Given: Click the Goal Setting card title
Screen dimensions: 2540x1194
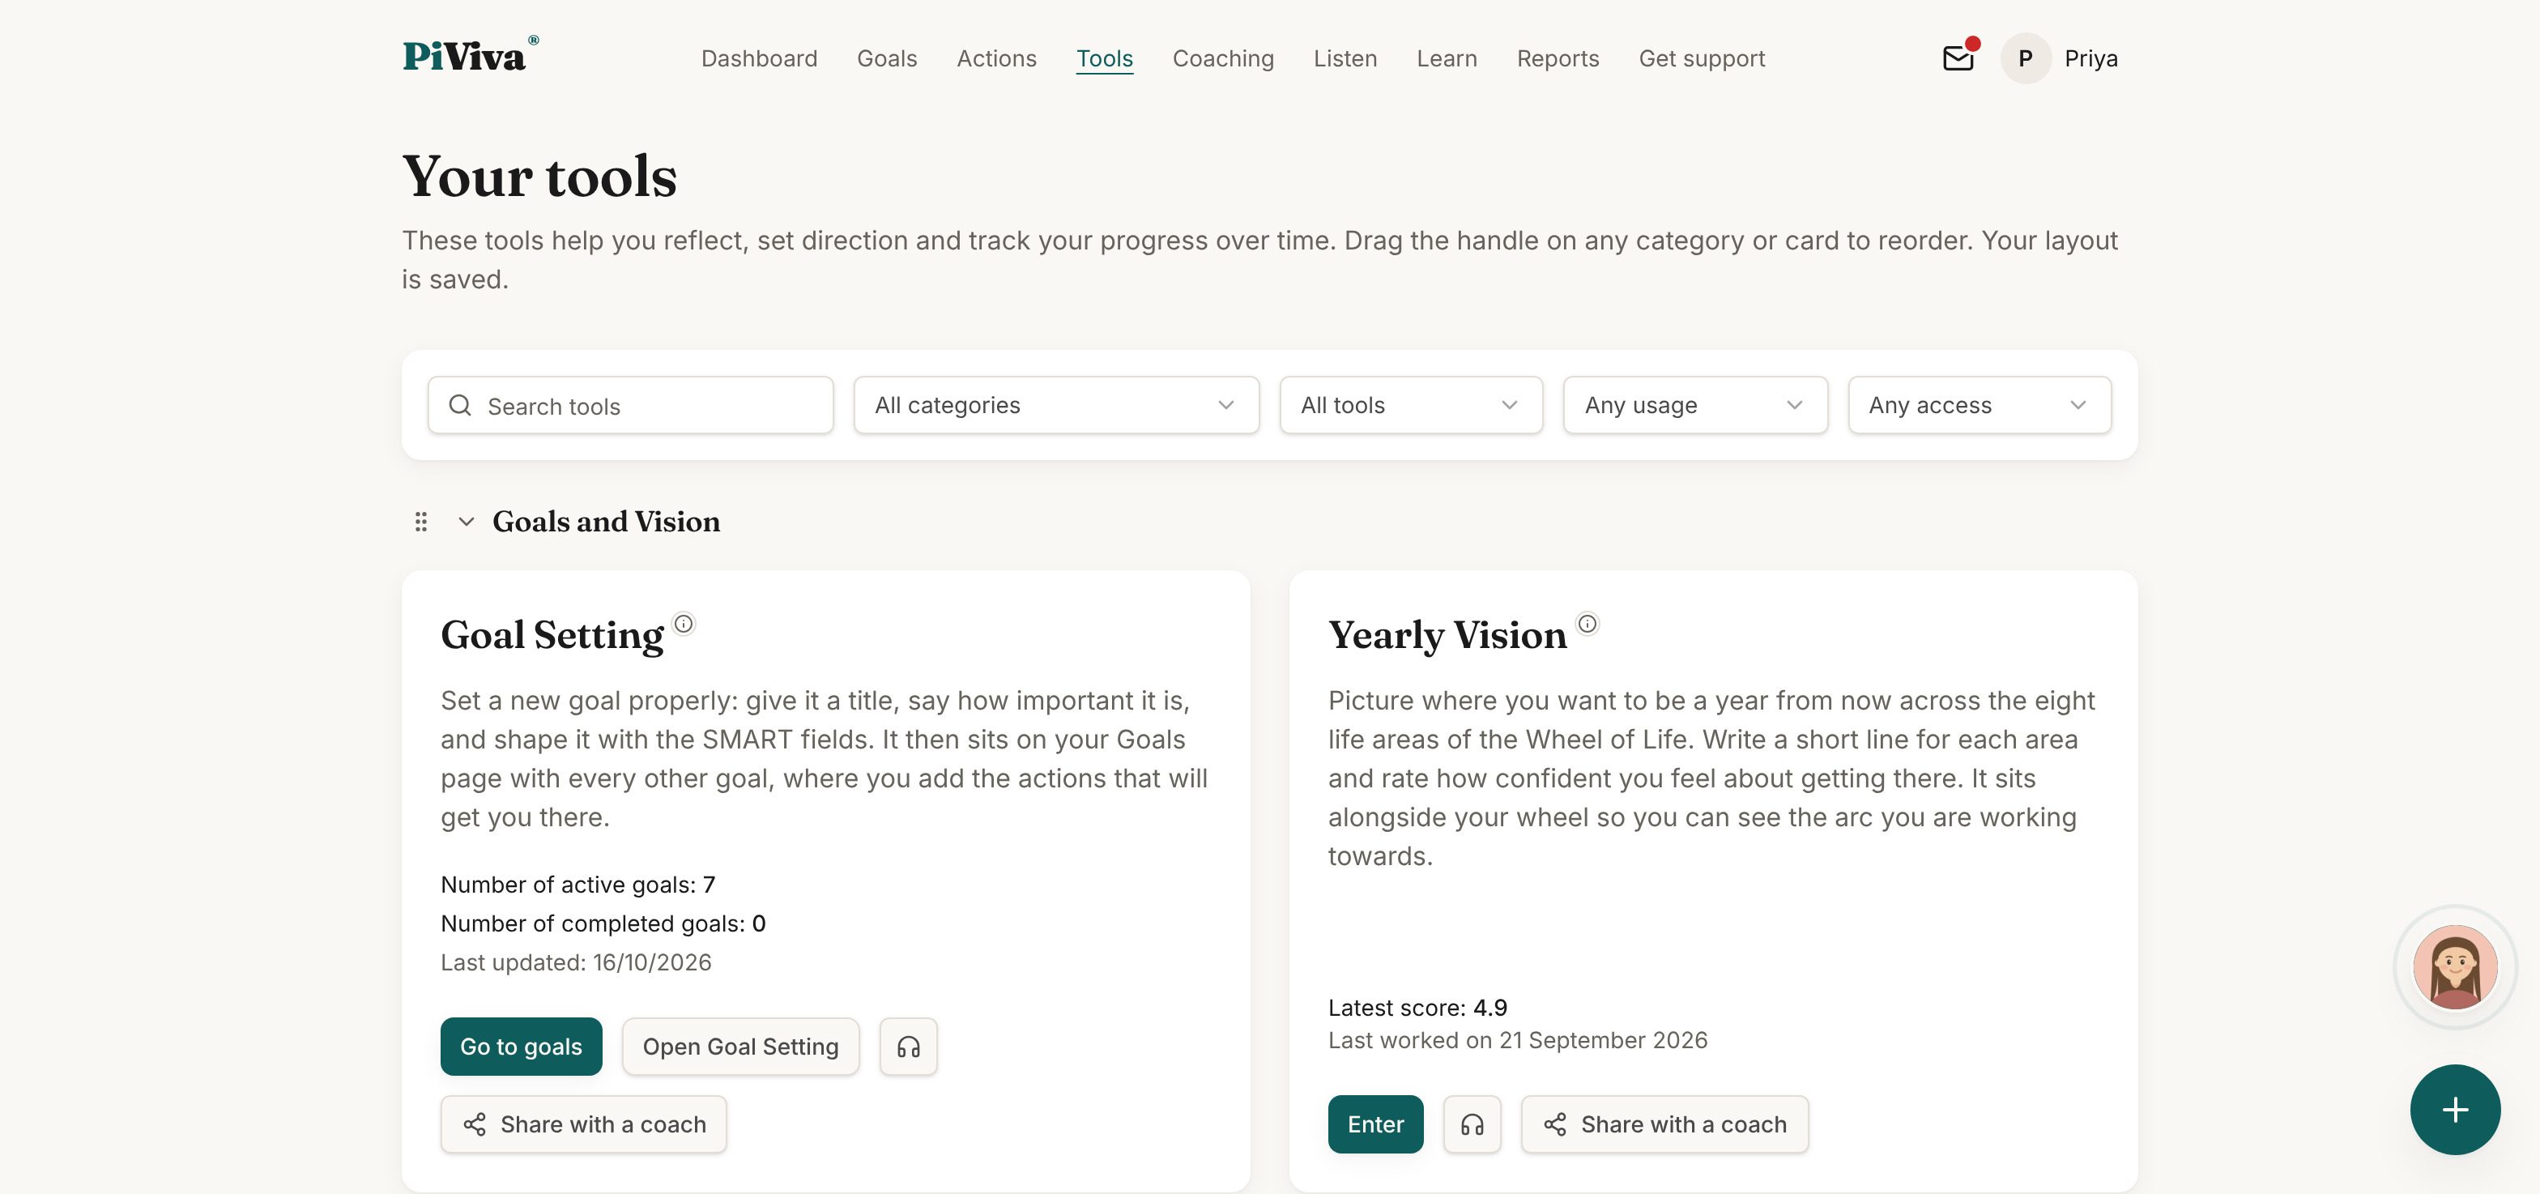Looking at the screenshot, I should (552, 635).
